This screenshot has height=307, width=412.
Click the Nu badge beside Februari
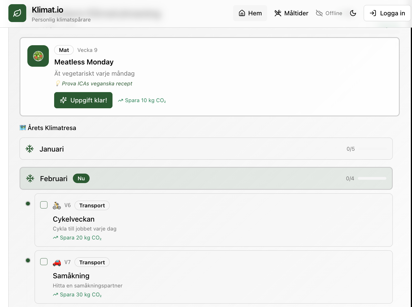[x=81, y=178]
